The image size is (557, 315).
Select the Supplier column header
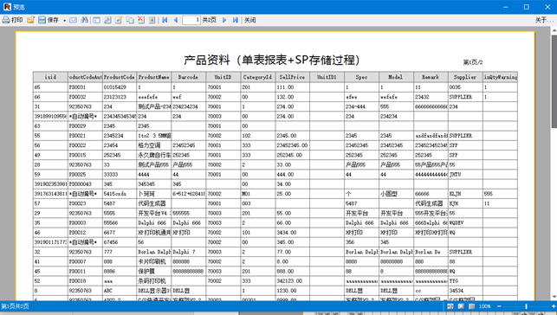[x=465, y=77]
